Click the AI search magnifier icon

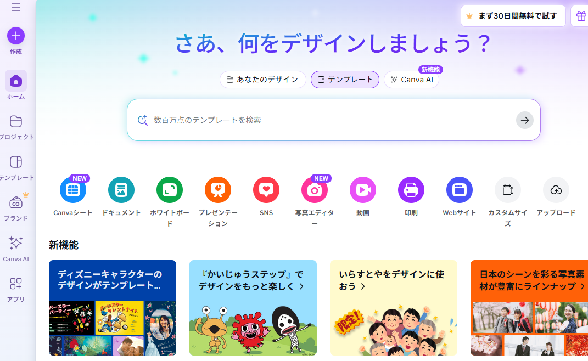coord(142,120)
